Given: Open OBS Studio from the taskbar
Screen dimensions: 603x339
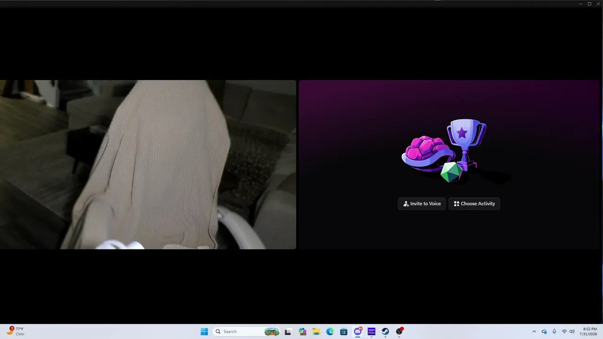Looking at the screenshot, I should coord(399,331).
